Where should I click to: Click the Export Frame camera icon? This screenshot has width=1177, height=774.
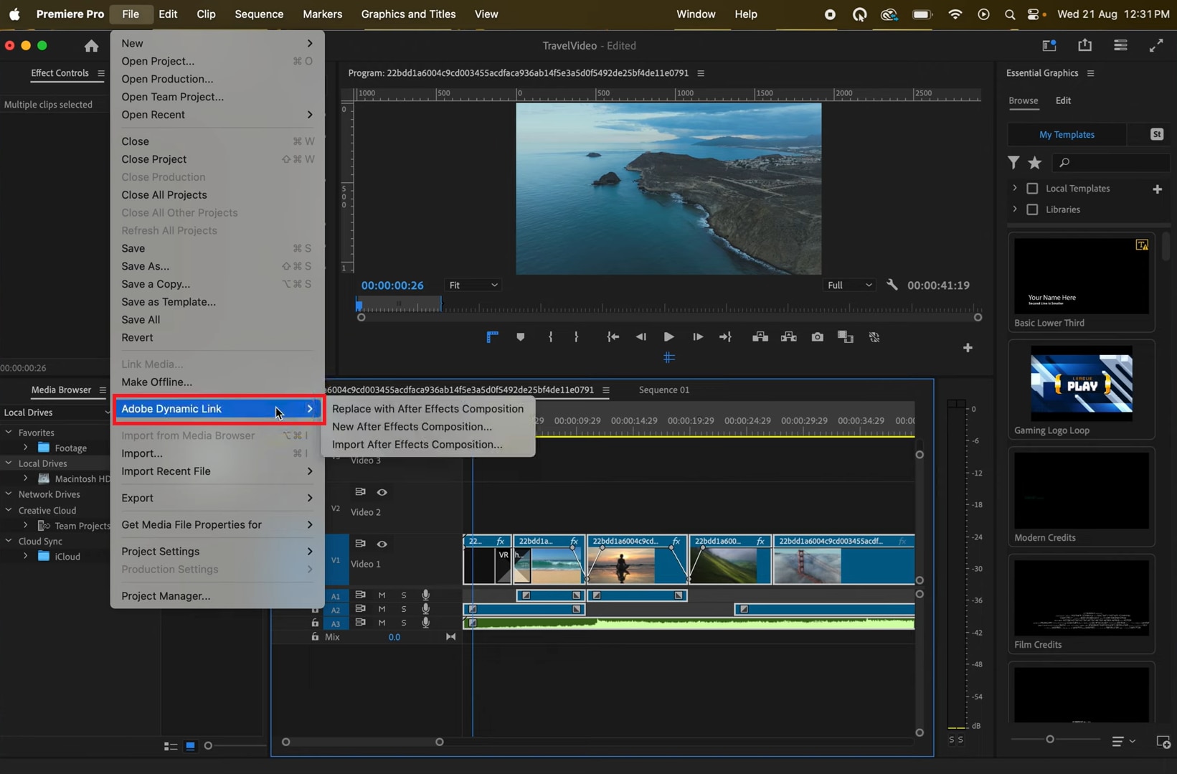tap(817, 337)
